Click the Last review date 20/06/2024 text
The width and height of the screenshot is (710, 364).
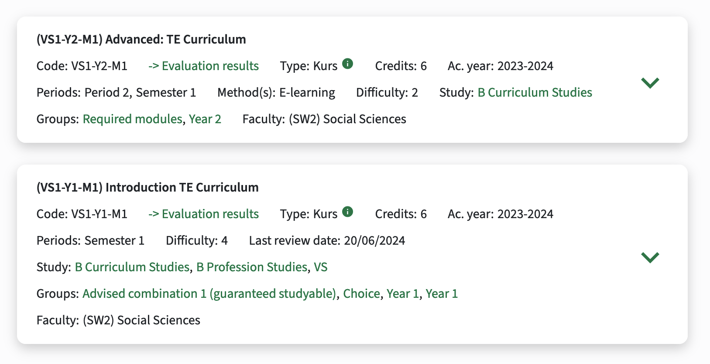pos(327,240)
